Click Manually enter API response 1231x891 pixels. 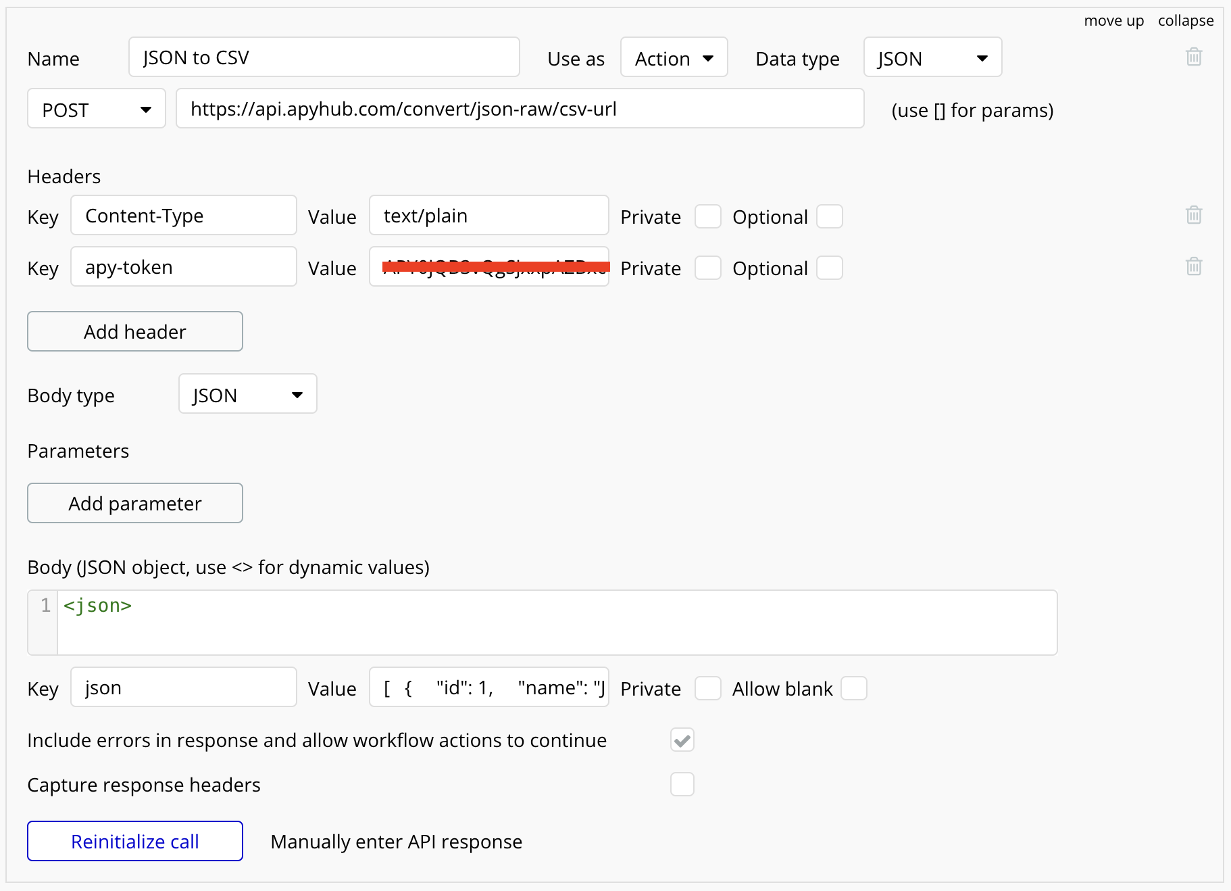pyautogui.click(x=397, y=842)
